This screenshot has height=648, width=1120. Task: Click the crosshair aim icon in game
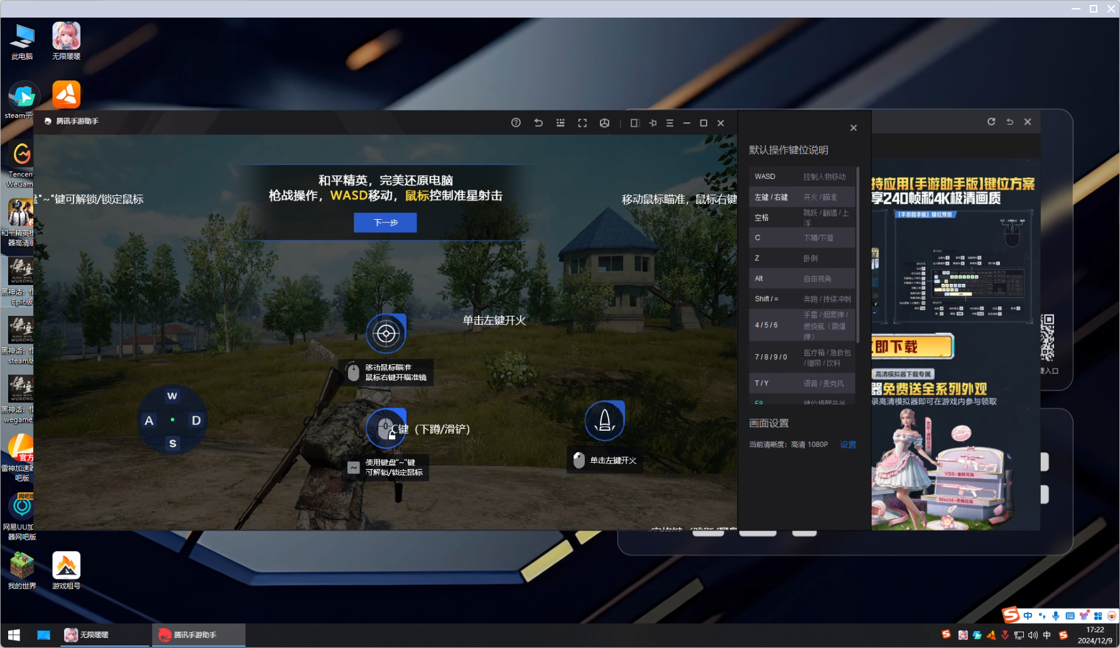pos(386,333)
